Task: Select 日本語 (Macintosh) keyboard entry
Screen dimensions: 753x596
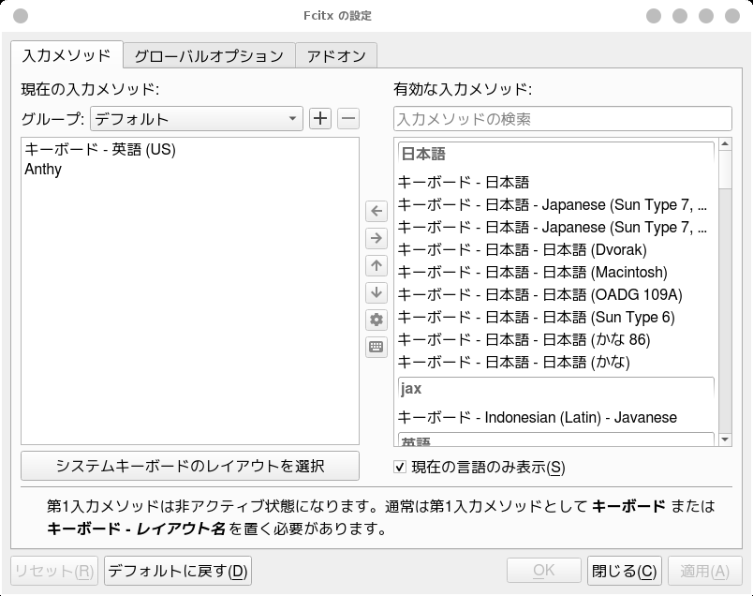Action: [556, 273]
